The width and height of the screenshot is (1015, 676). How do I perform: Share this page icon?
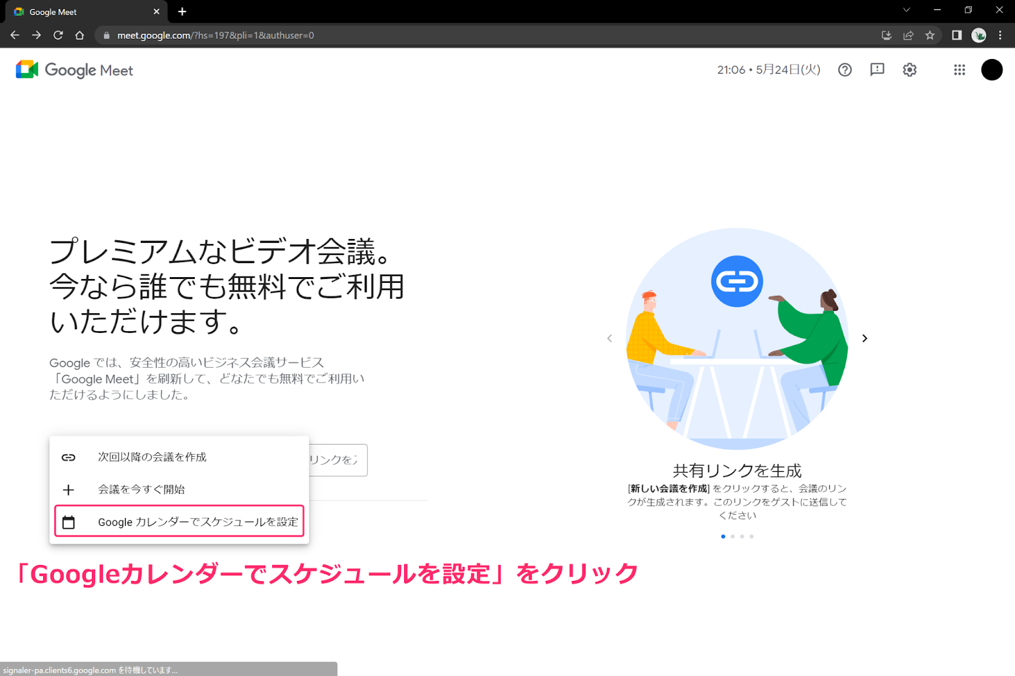click(x=908, y=36)
